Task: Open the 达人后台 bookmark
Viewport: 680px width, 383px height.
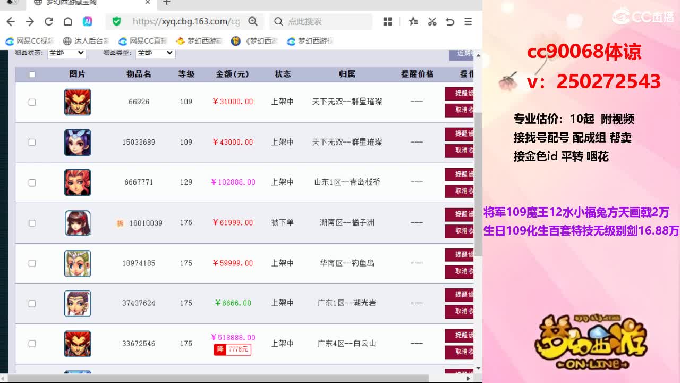Action: (x=86, y=41)
